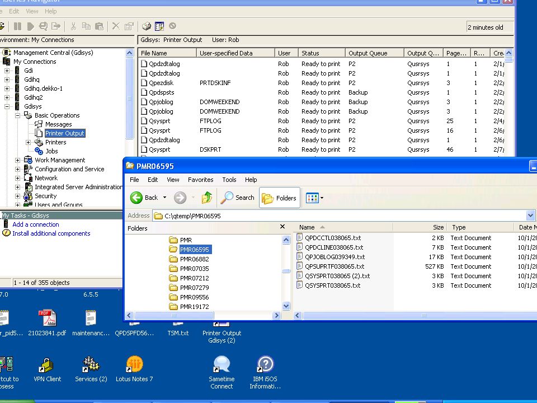Select Integrated Server Administration in tree

click(78, 187)
